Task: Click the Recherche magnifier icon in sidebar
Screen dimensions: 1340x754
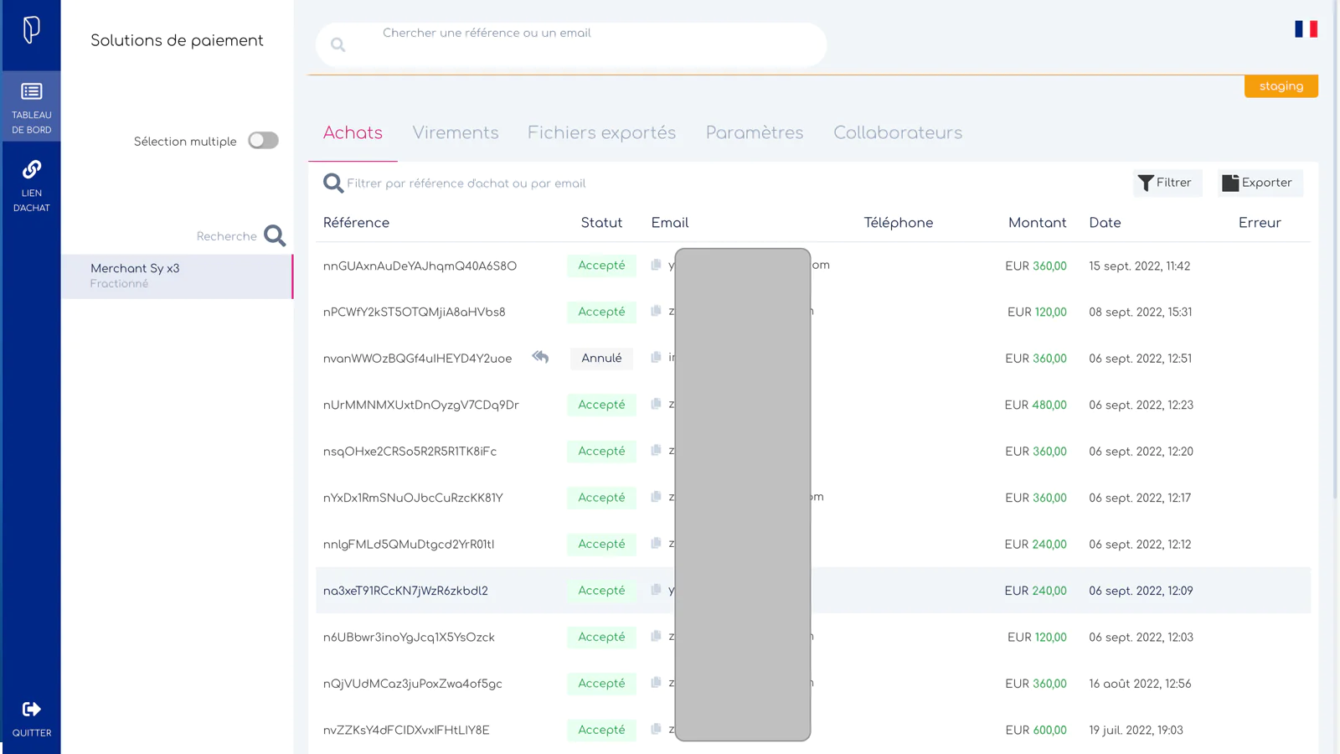Action: pos(275,236)
